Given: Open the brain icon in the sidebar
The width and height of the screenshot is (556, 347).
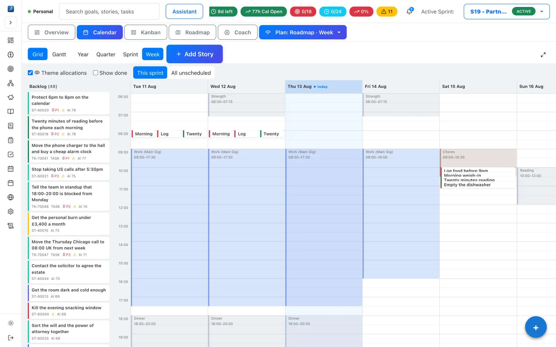Looking at the screenshot, I should (x=11, y=55).
